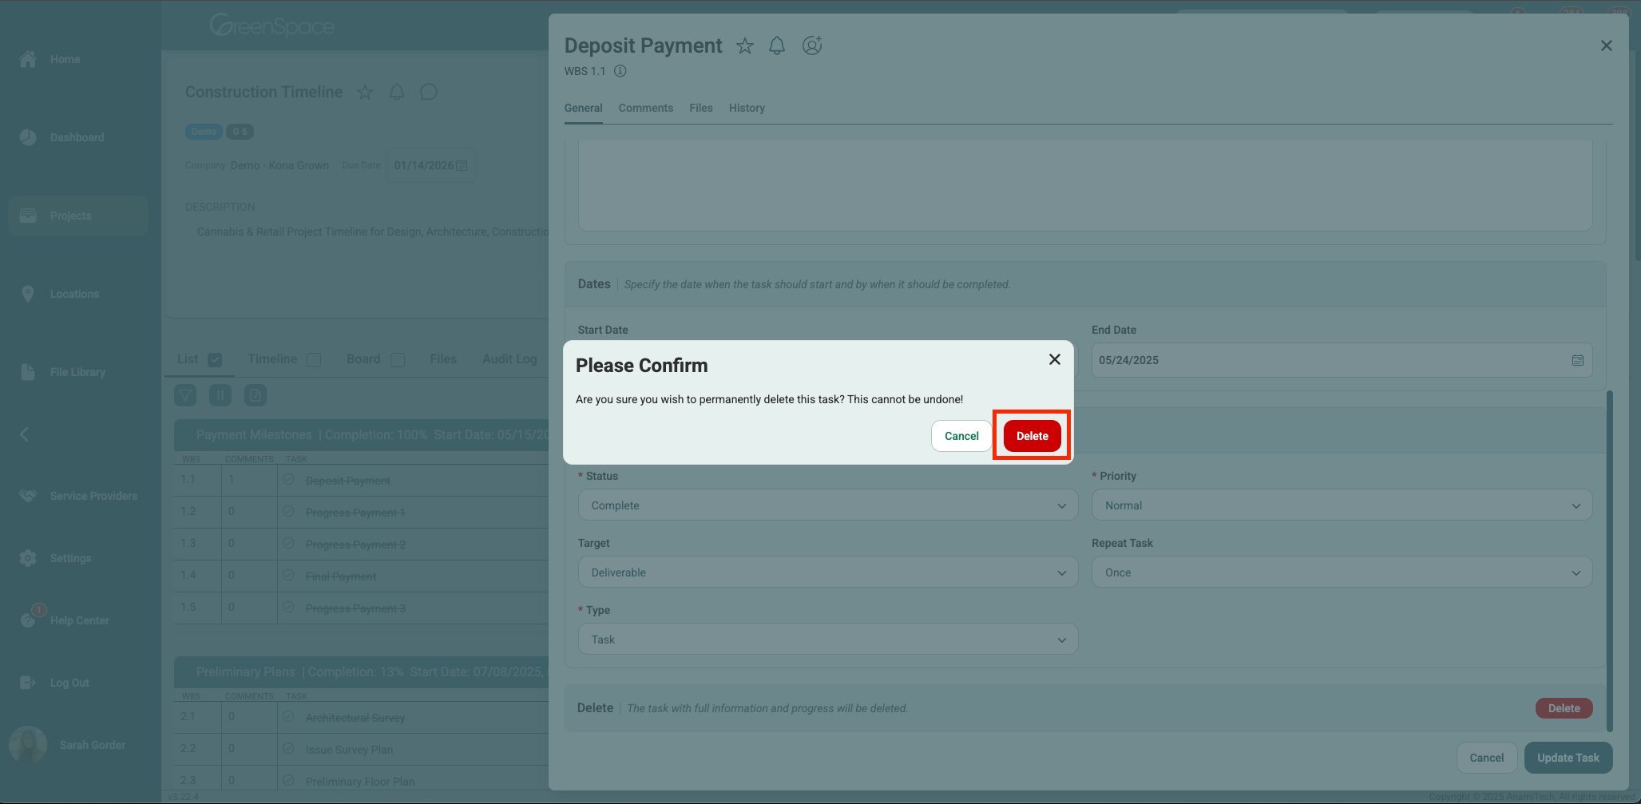Expand the Payment Milestones group header
This screenshot has height=804, width=1641.
point(362,435)
